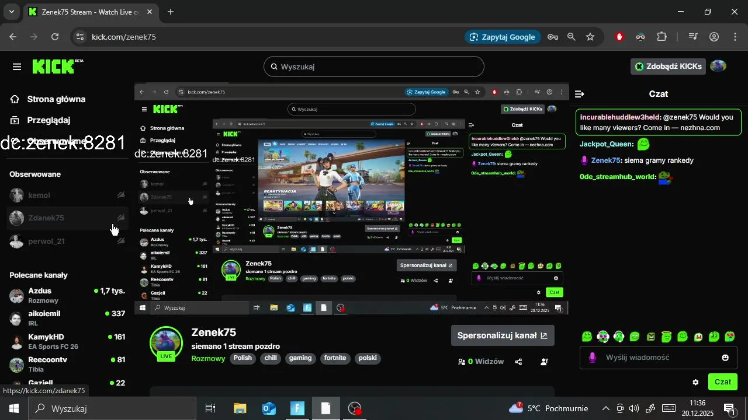Open the Rozmowy category link
Image resolution: width=748 pixels, height=420 pixels.
(208, 359)
